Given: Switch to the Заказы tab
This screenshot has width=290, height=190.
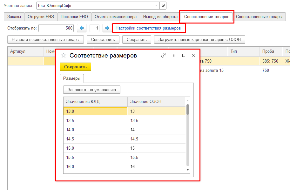Looking at the screenshot, I should pos(14,17).
